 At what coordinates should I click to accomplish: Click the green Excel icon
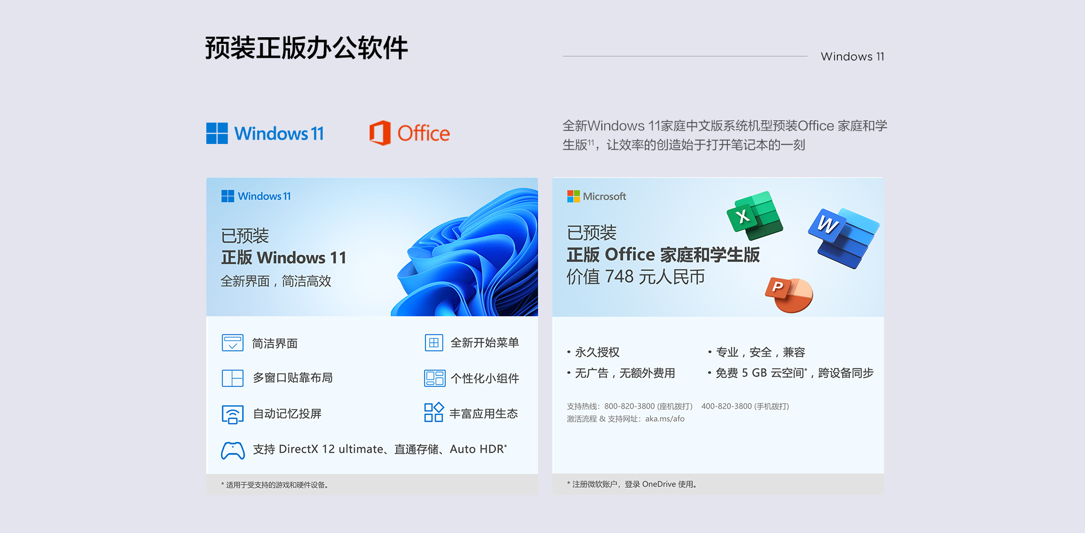[755, 215]
